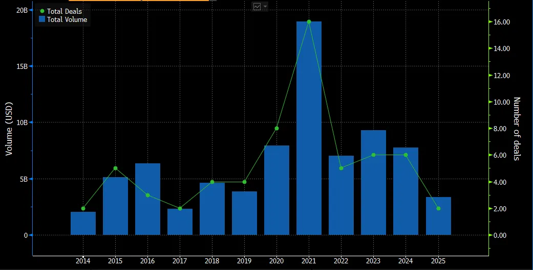Click the 2014 x-axis year label

pyautogui.click(x=83, y=261)
